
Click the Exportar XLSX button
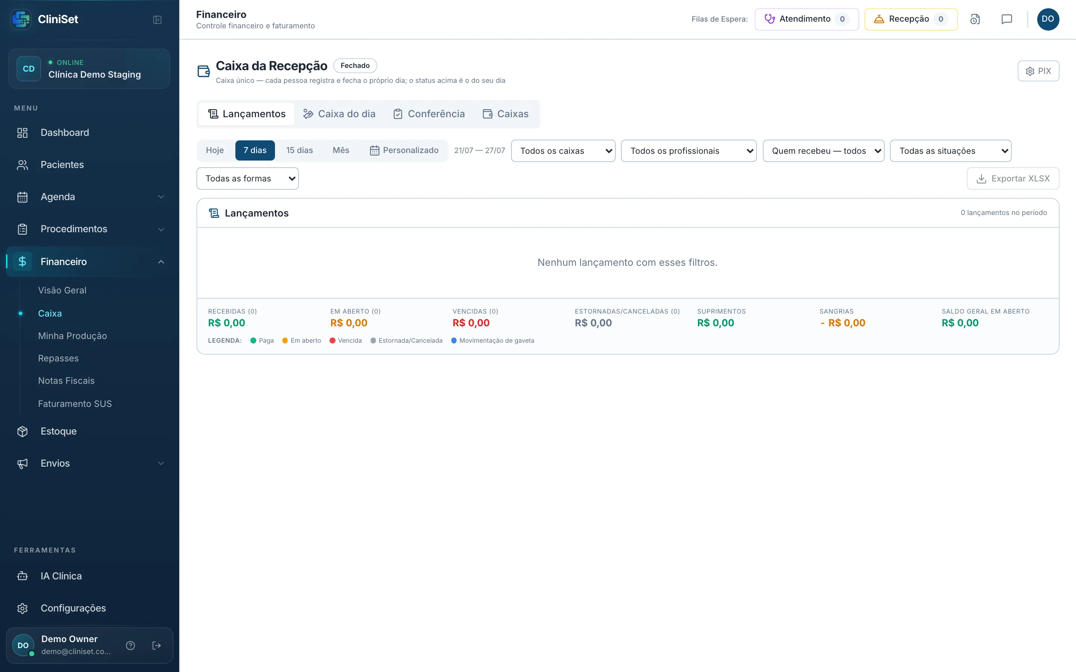[x=1013, y=178]
